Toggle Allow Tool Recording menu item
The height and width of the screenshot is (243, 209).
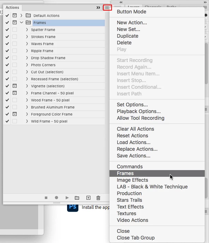pyautogui.click(x=157, y=118)
